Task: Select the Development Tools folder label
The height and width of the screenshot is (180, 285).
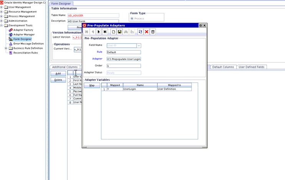Action: click(21, 25)
